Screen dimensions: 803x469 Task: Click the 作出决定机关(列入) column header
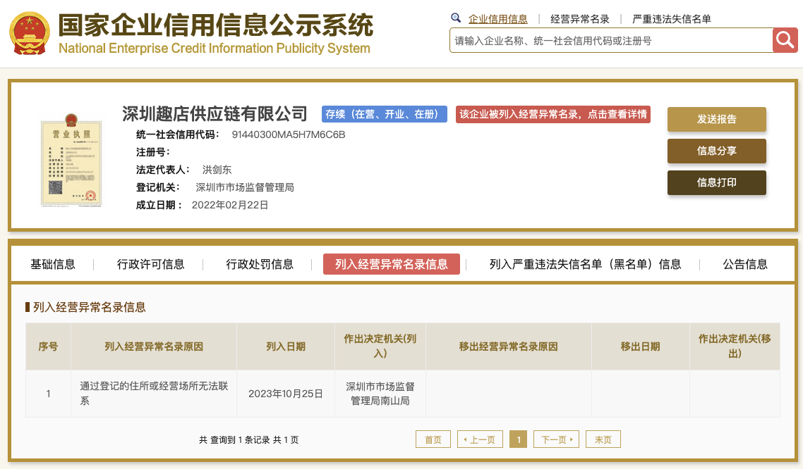pyautogui.click(x=380, y=346)
